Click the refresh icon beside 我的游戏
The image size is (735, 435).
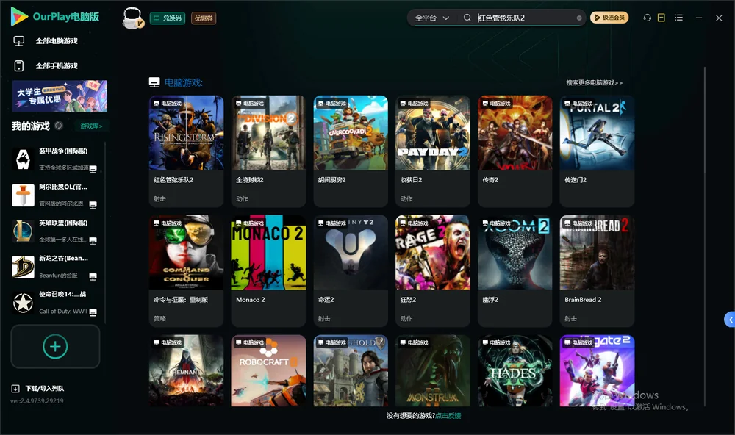coord(59,126)
